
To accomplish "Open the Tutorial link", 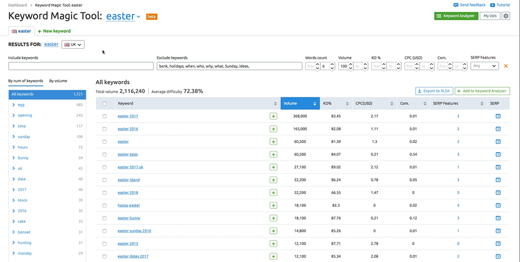I will pos(500,5).
